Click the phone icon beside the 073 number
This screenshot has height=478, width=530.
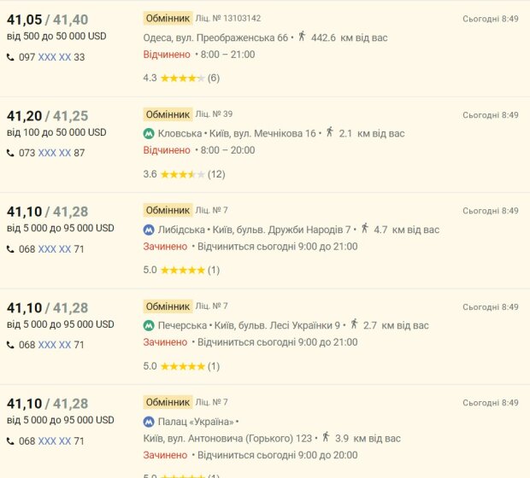coord(10,153)
